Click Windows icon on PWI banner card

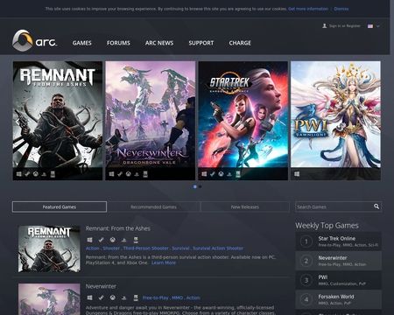coord(297,174)
